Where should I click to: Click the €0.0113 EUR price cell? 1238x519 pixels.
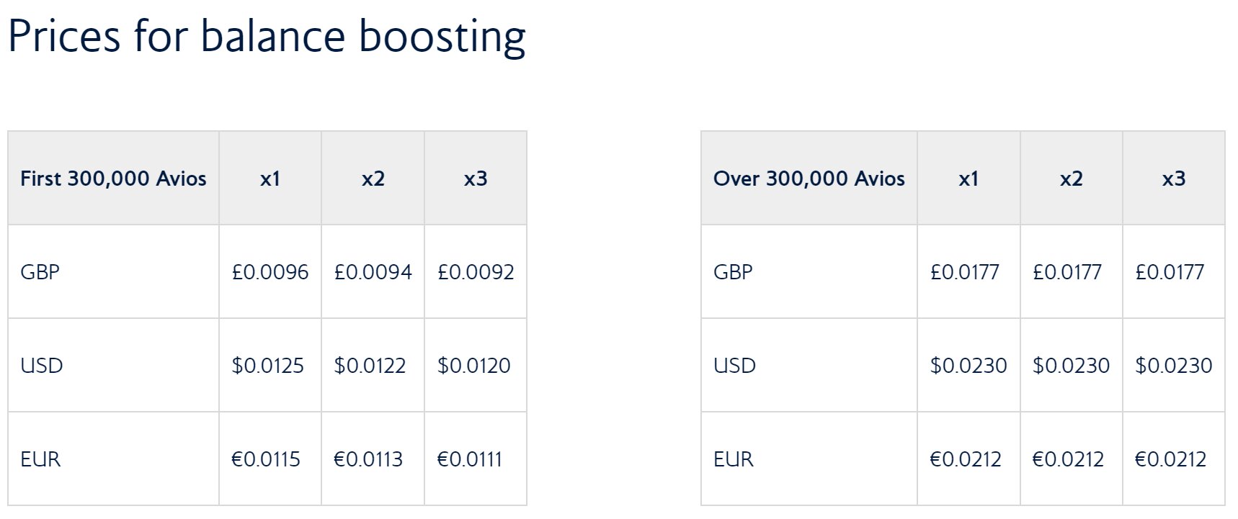click(373, 459)
